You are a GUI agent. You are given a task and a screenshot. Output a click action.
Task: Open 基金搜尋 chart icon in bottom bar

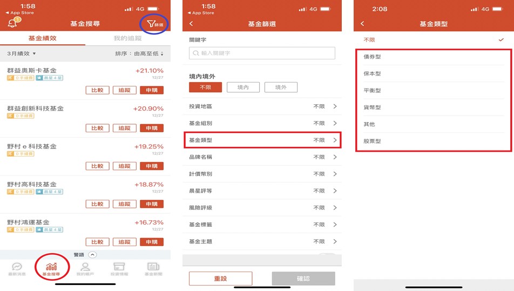[x=52, y=269]
